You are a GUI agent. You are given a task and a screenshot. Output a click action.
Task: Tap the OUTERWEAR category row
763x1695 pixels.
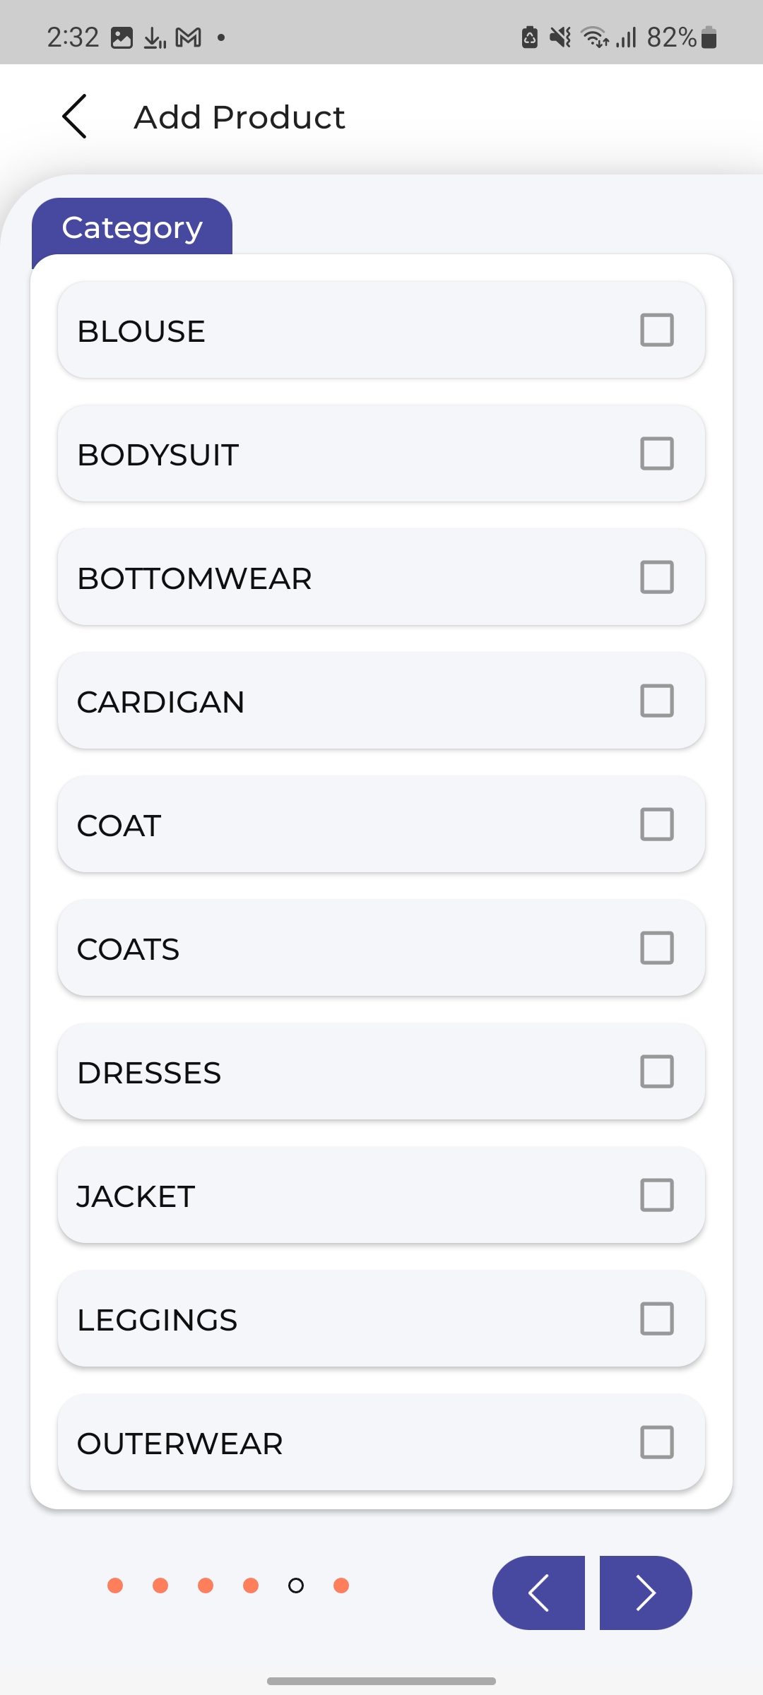pyautogui.click(x=381, y=1442)
